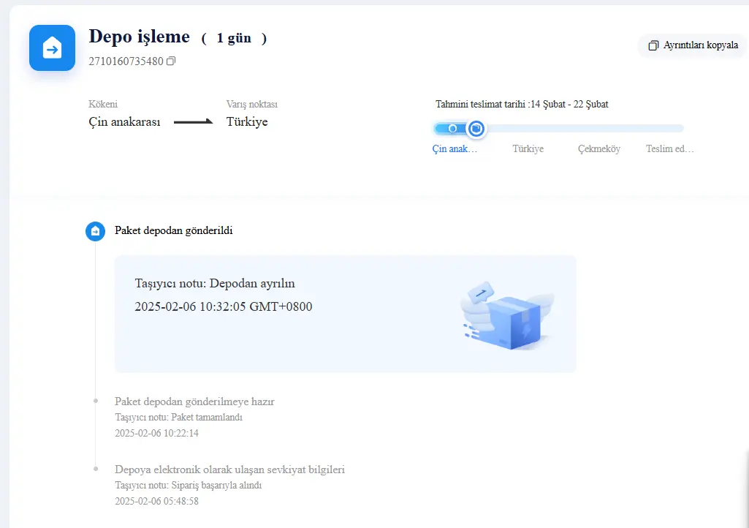Click the 2025-02-06 10:32:05 GMT+0800 timestamp
This screenshot has height=528, width=749.
tap(224, 306)
